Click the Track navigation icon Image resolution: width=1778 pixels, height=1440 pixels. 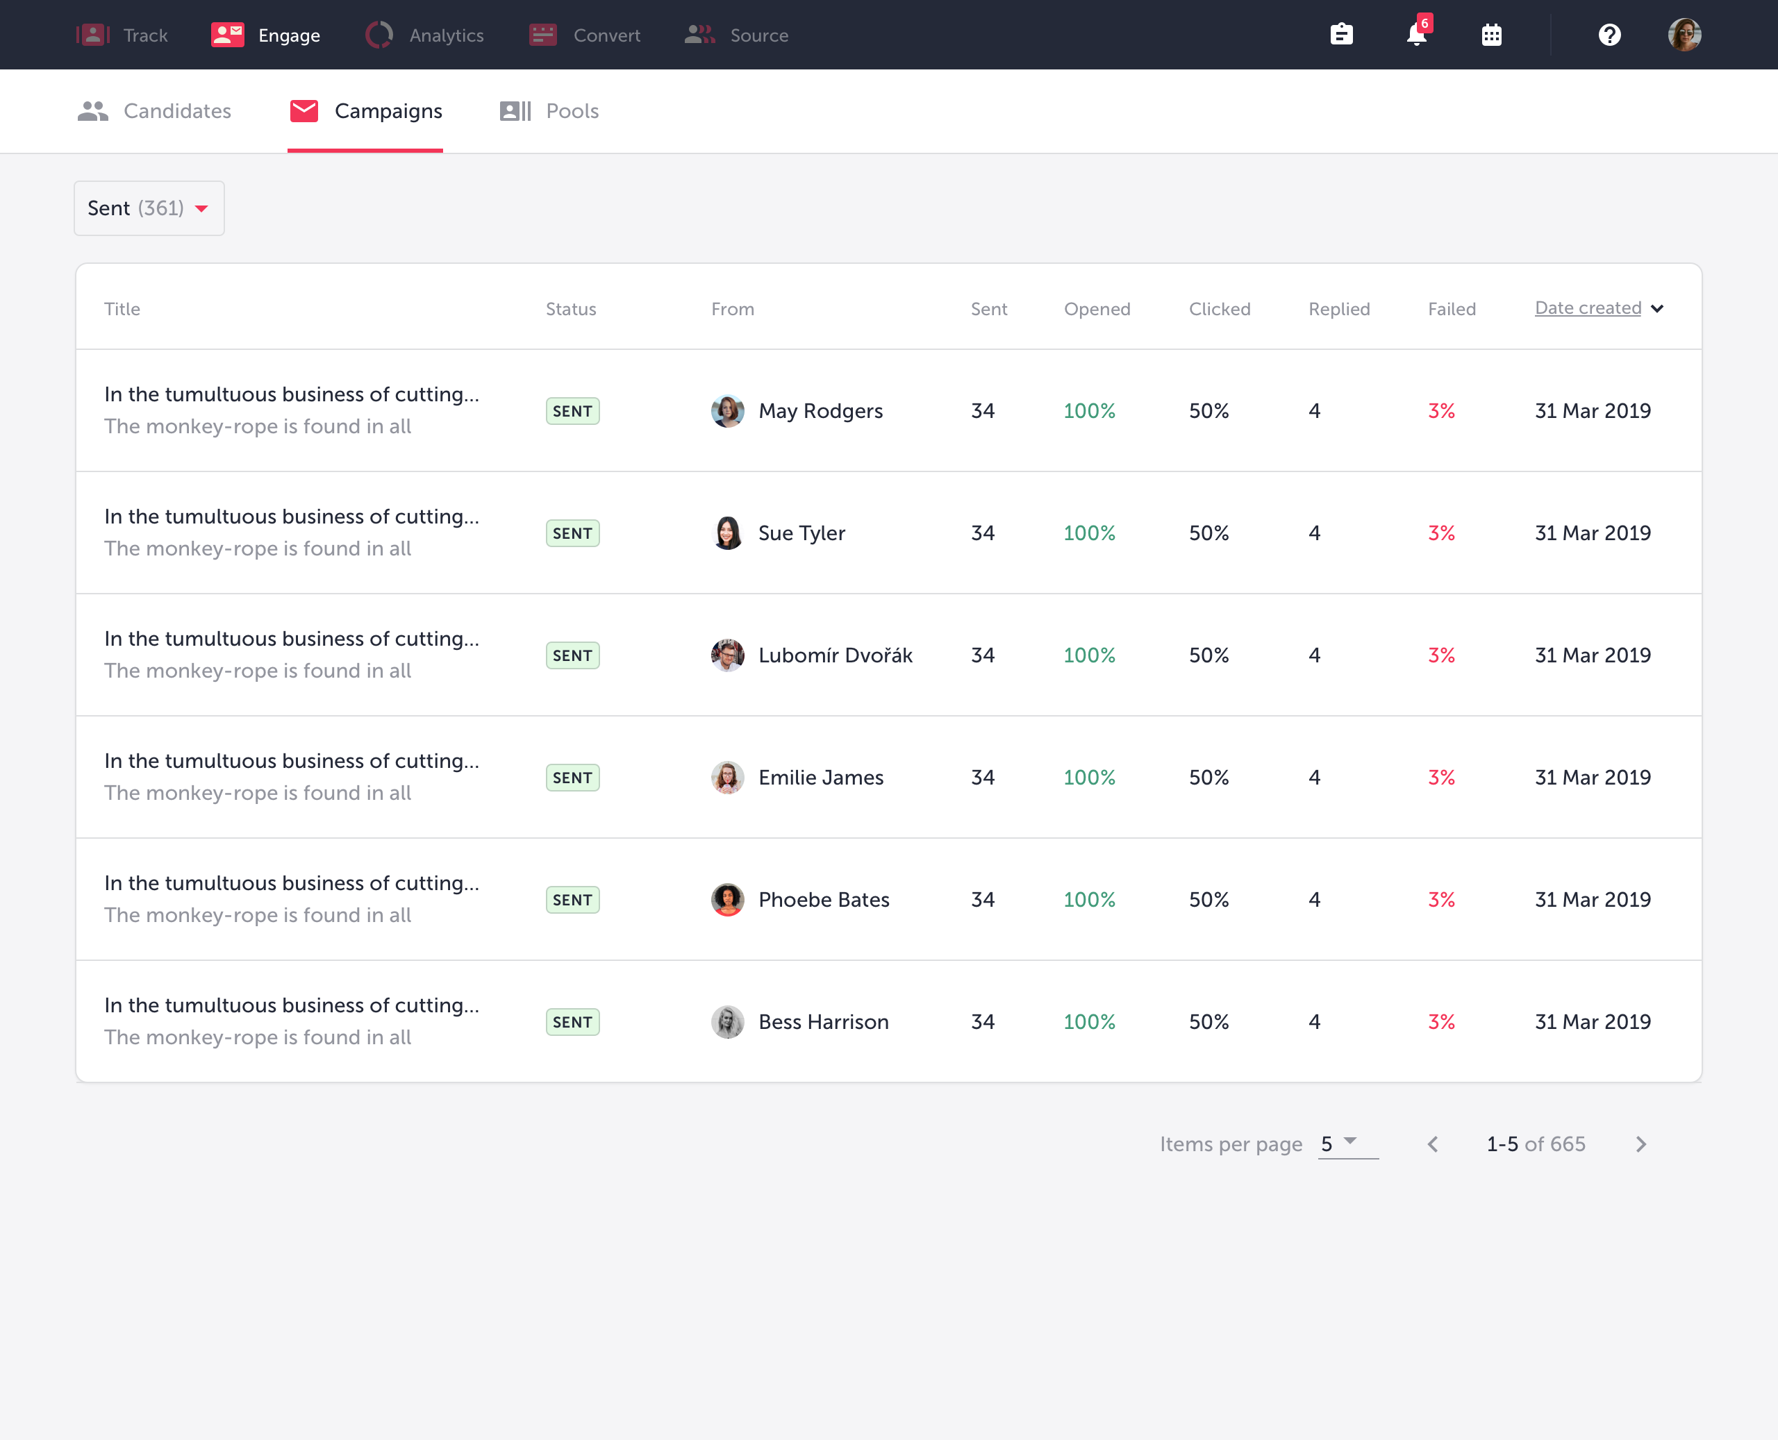(x=94, y=35)
